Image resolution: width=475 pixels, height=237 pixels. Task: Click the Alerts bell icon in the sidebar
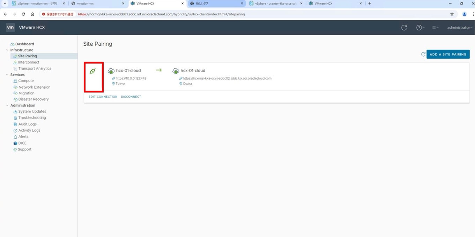tap(15, 137)
